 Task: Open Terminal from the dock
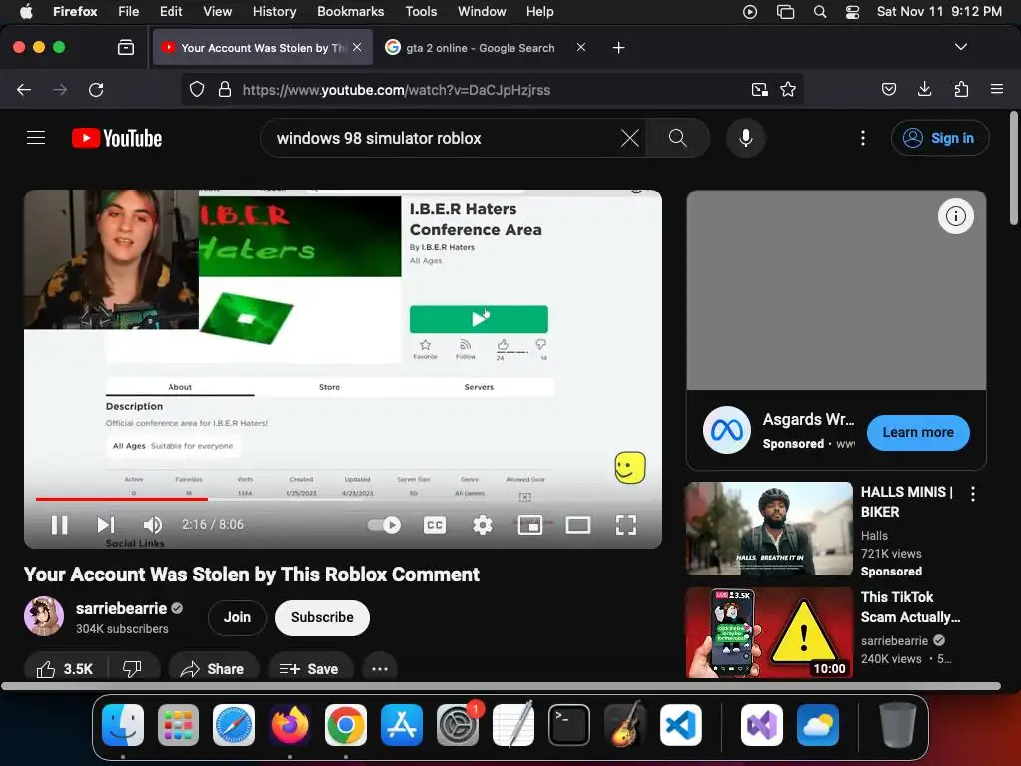click(x=569, y=724)
